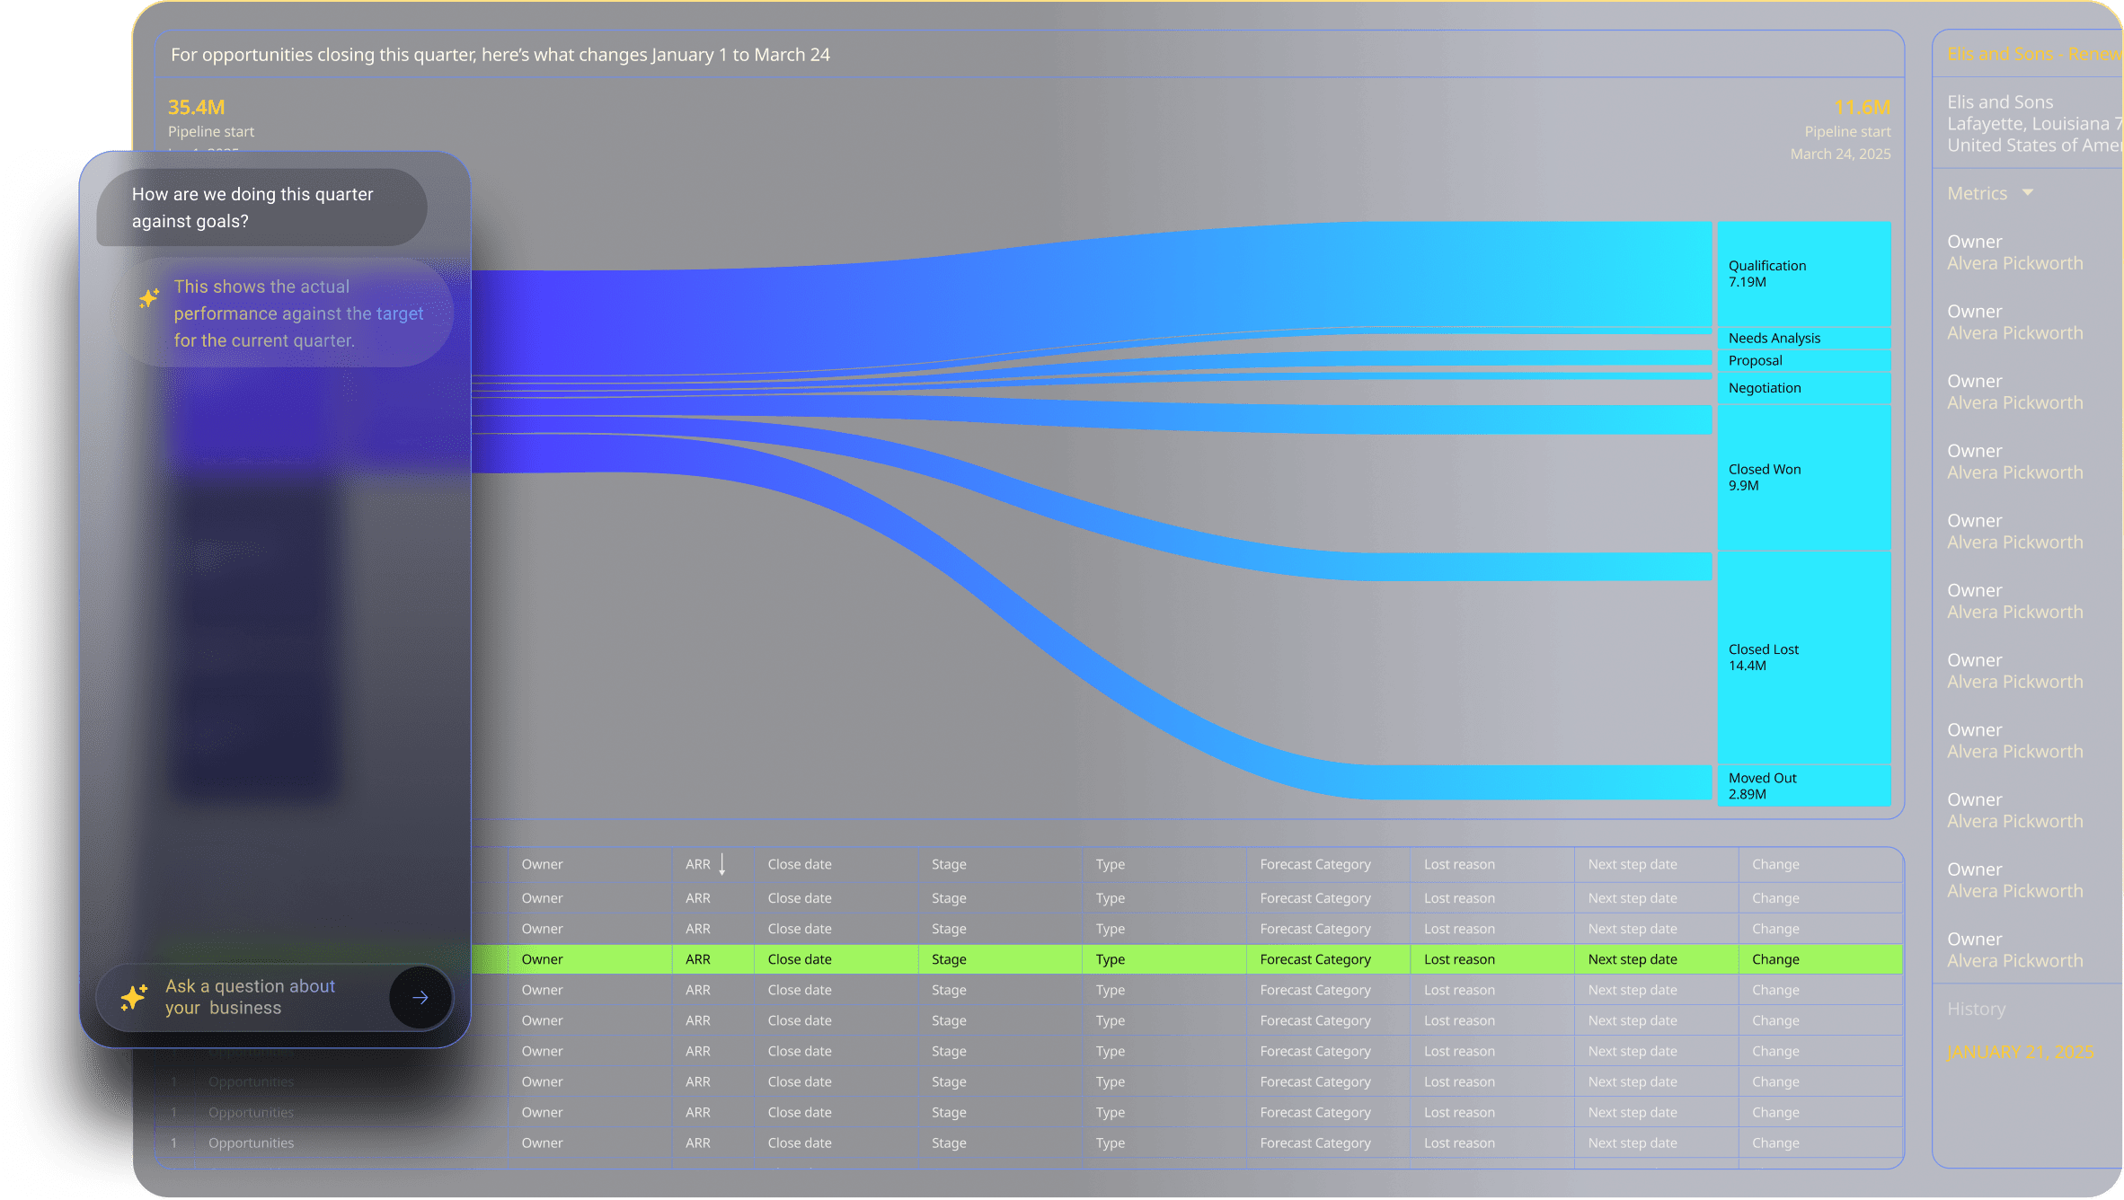The image size is (2124, 1200).
Task: Click the 35.4M pipeline start value
Action: (196, 107)
